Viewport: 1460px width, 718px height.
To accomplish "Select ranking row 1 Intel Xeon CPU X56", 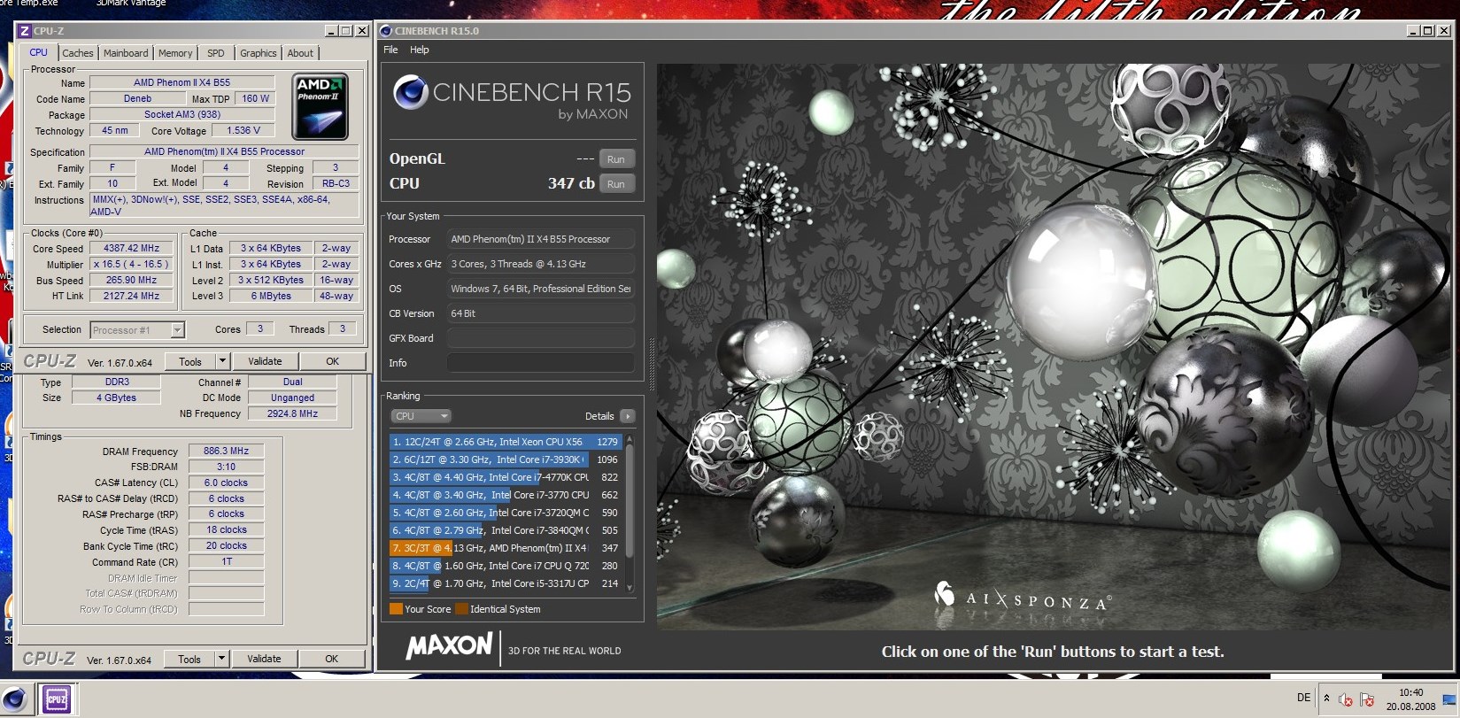I will pos(505,442).
